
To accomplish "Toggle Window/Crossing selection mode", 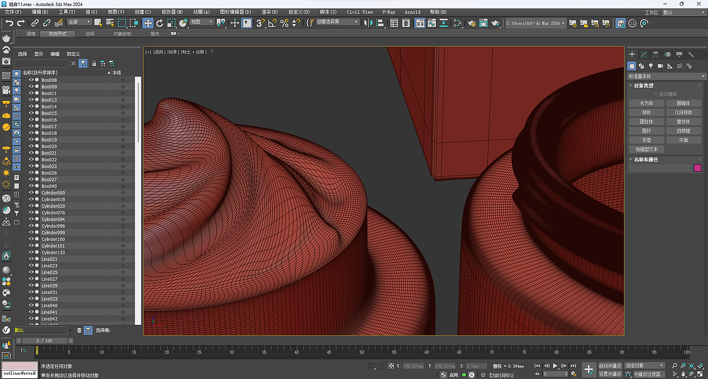I will [x=134, y=23].
